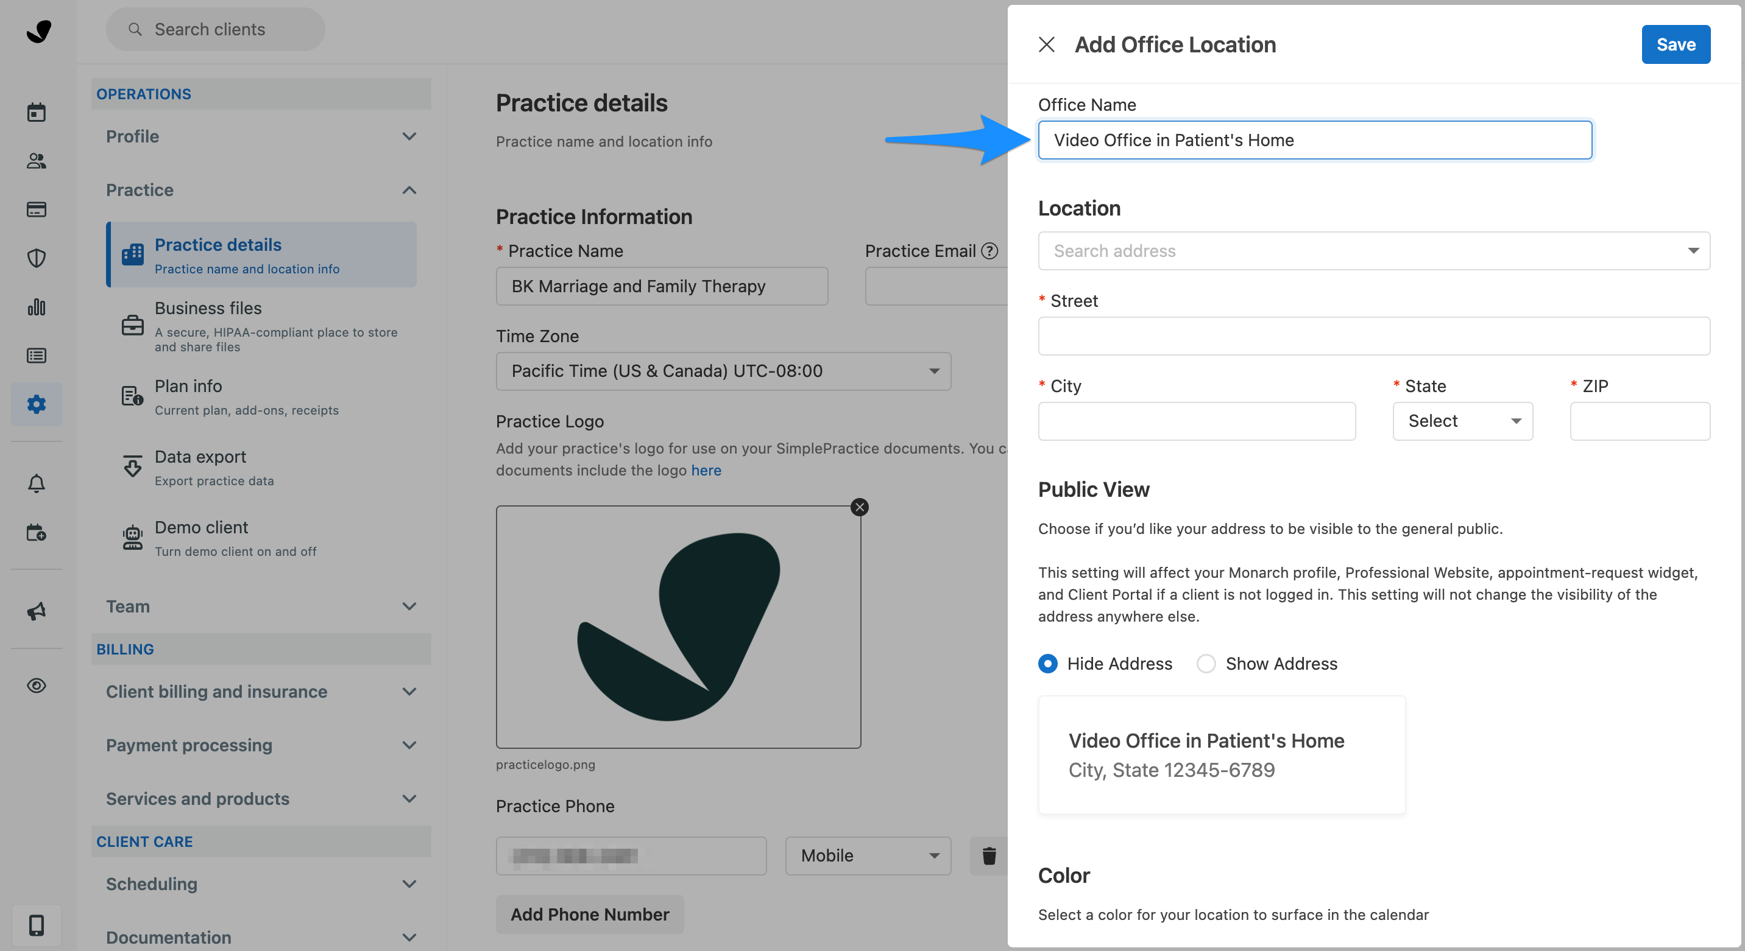Screen dimensions: 1745x951
Task: Click the trash icon next to Mobile phone
Action: 988,855
